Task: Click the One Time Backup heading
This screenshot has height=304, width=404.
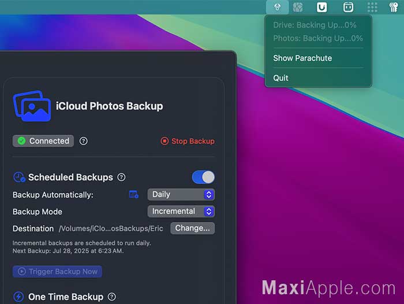Action: tap(66, 296)
